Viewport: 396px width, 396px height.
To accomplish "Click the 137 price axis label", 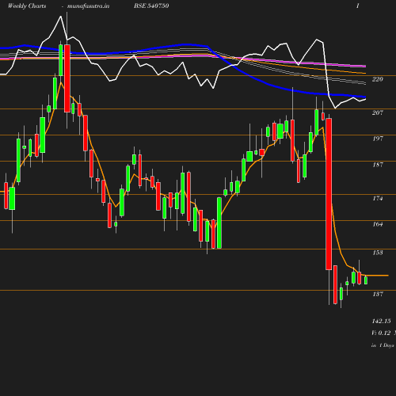I will pos(378,294).
